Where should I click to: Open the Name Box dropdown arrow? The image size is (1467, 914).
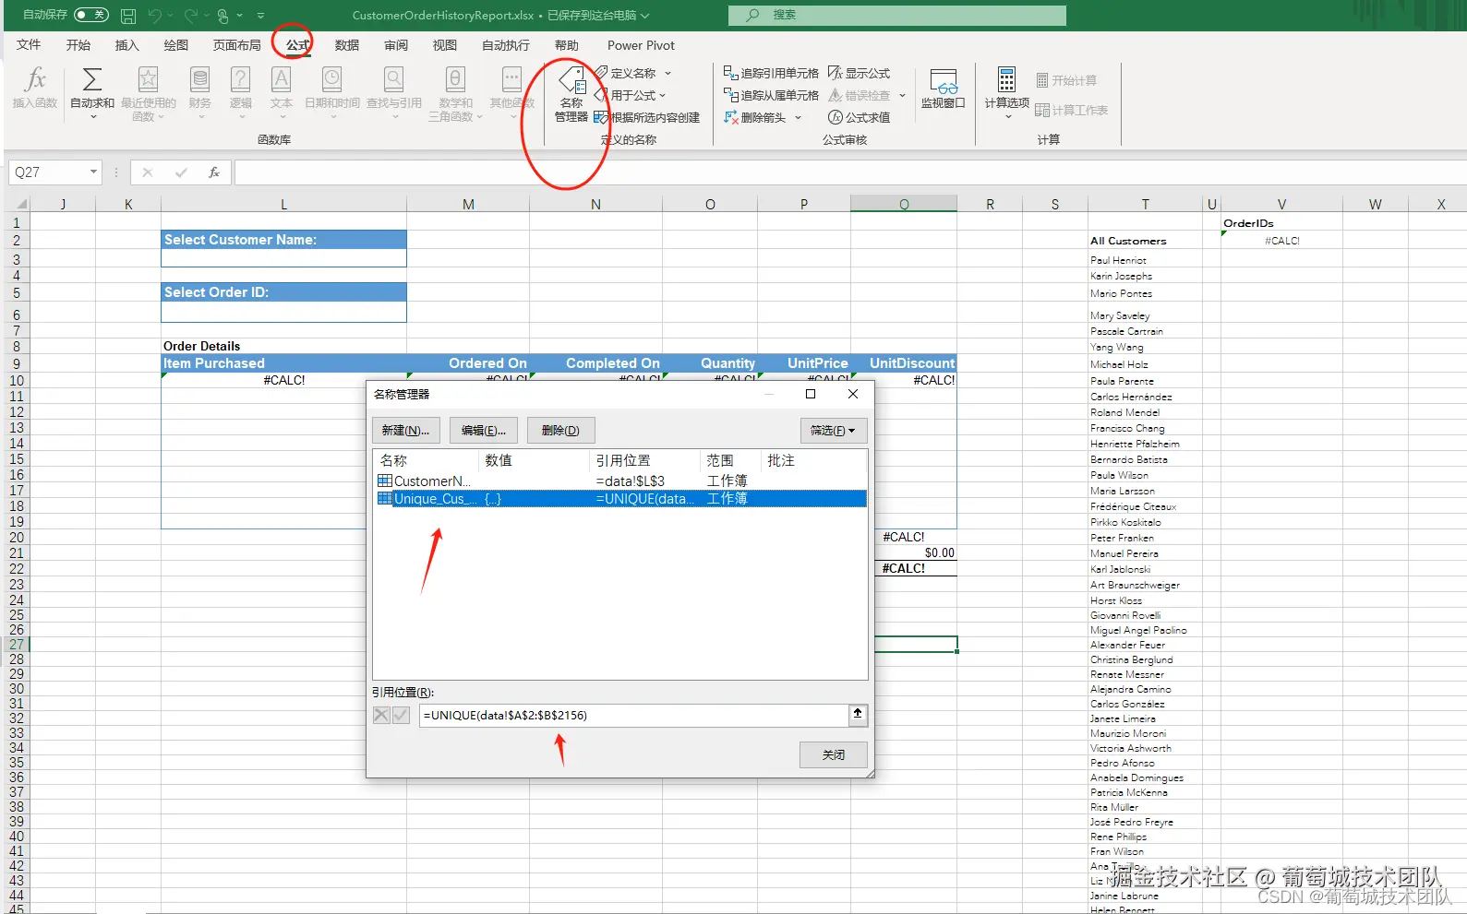[93, 172]
